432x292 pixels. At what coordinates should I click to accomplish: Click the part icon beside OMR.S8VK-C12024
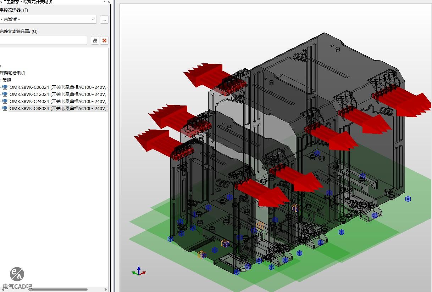click(x=5, y=94)
